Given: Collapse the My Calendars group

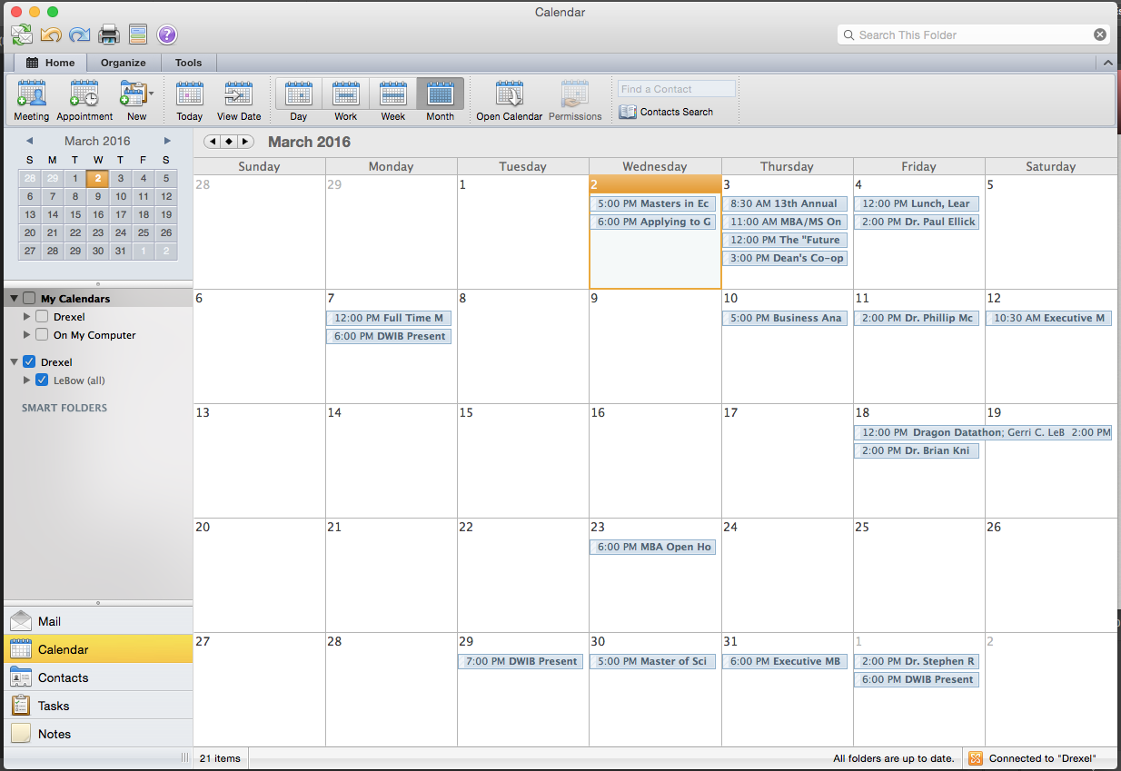Looking at the screenshot, I should click(x=15, y=299).
